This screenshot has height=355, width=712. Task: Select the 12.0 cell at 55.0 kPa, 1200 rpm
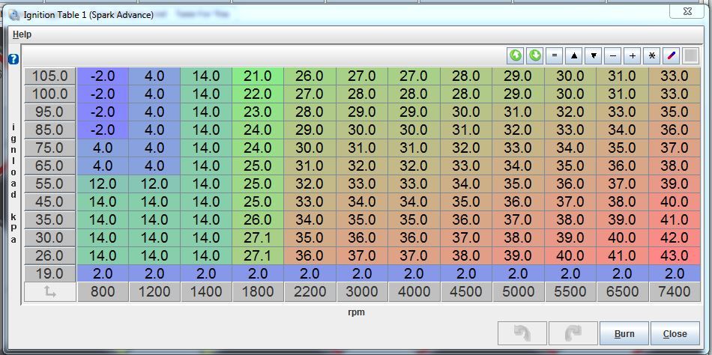coord(154,183)
